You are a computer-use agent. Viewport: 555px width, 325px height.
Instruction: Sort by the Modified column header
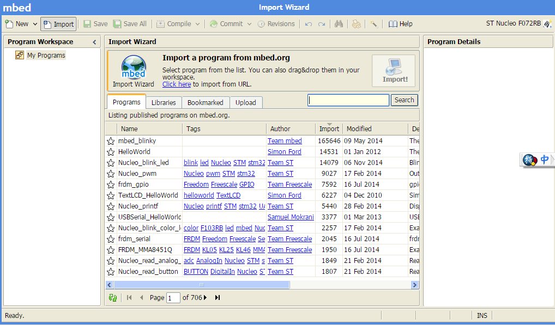375,129
